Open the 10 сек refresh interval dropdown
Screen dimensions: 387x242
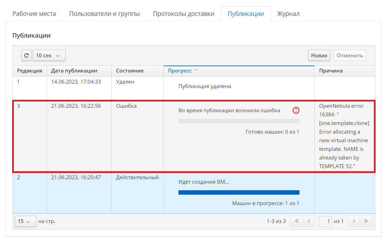coord(49,55)
